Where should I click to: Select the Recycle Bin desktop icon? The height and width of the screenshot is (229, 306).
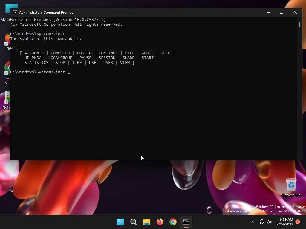coord(291,188)
